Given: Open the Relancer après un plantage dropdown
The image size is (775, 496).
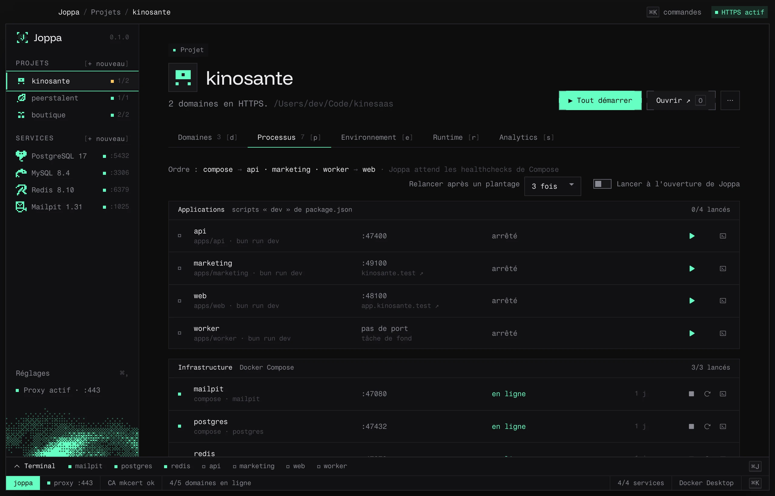Looking at the screenshot, I should (x=552, y=186).
